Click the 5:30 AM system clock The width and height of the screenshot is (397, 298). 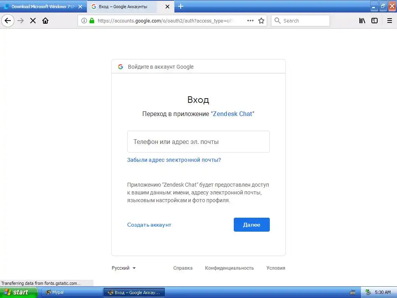(383, 292)
